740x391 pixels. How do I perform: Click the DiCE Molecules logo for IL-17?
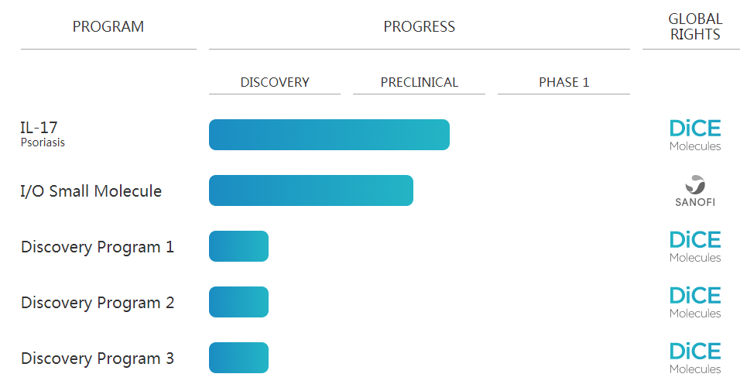(x=695, y=135)
